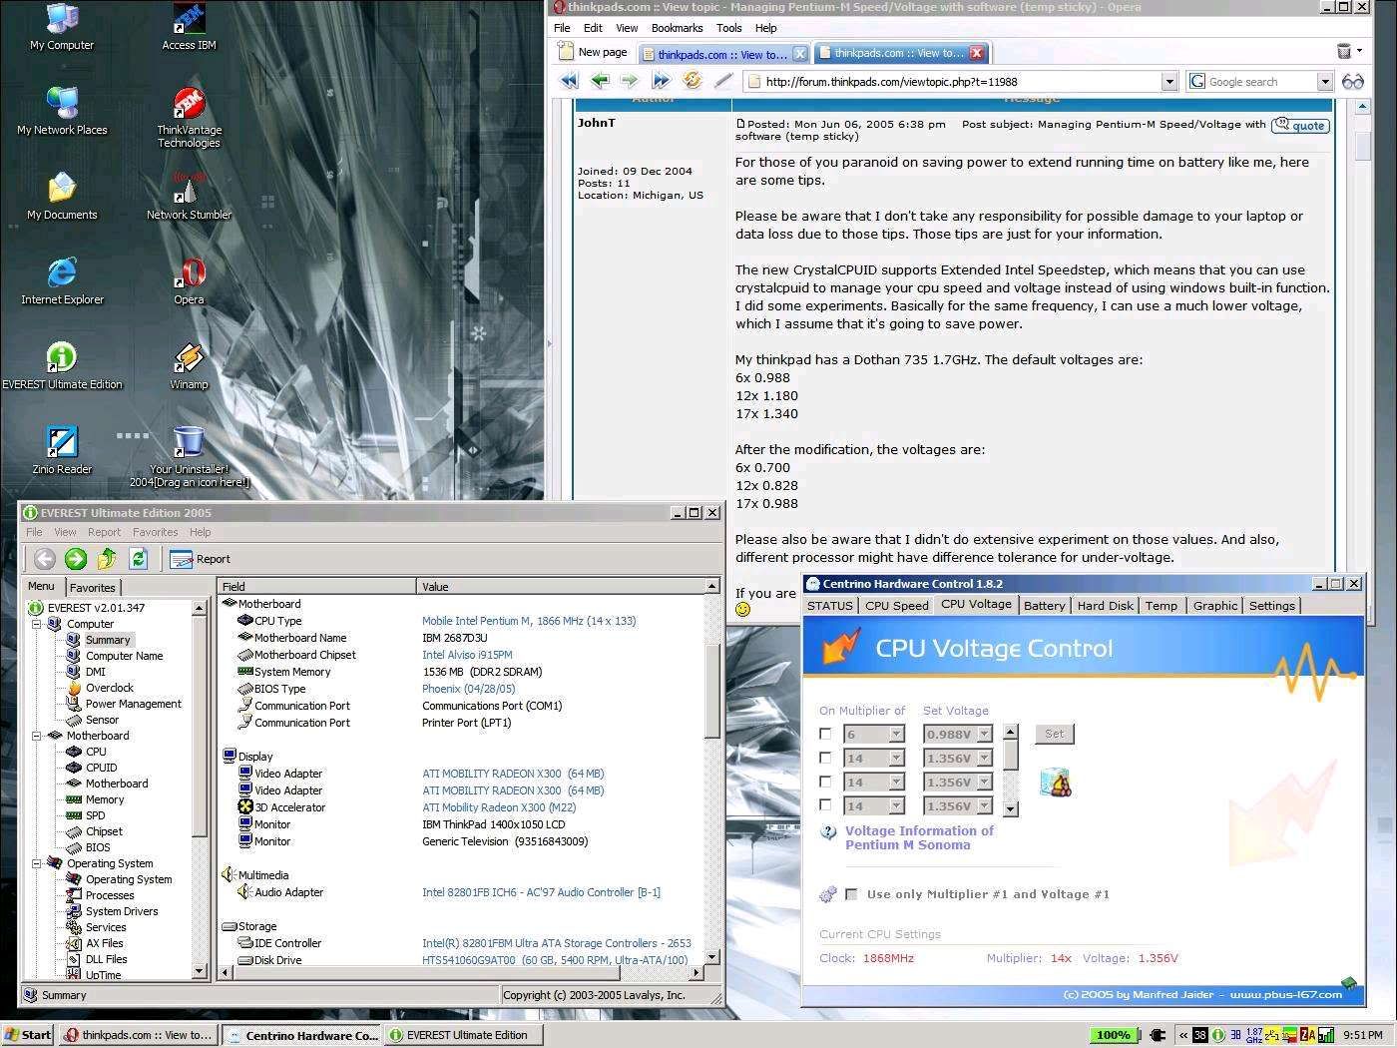Click Opera's reload page icon
The height and width of the screenshot is (1048, 1397).
coord(692,81)
